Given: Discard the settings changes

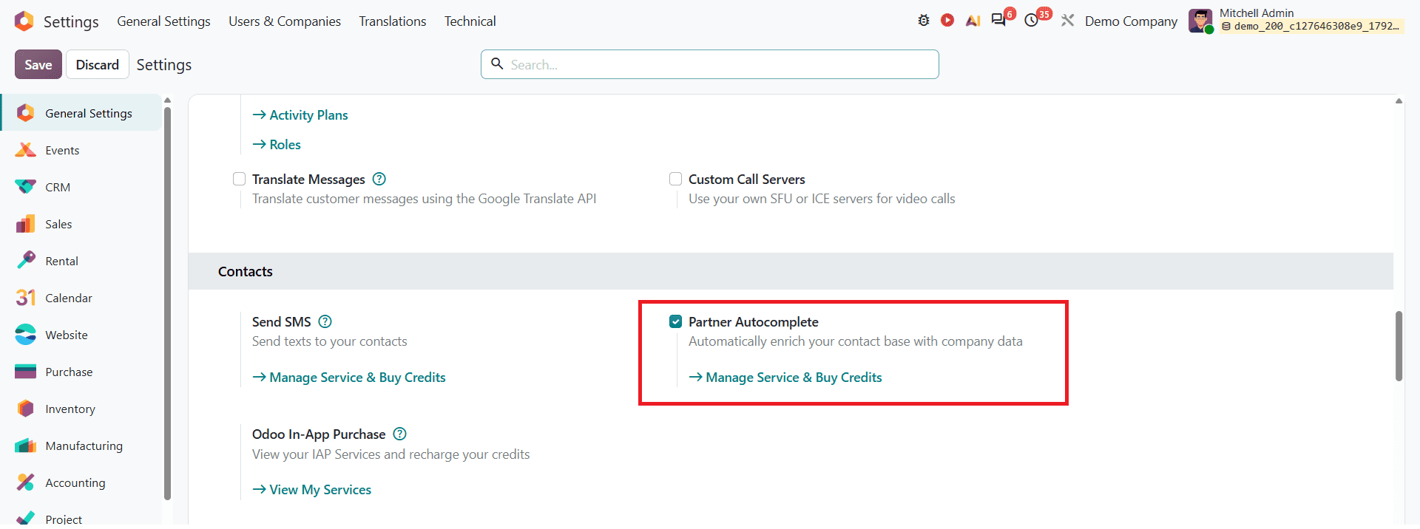Looking at the screenshot, I should (98, 64).
